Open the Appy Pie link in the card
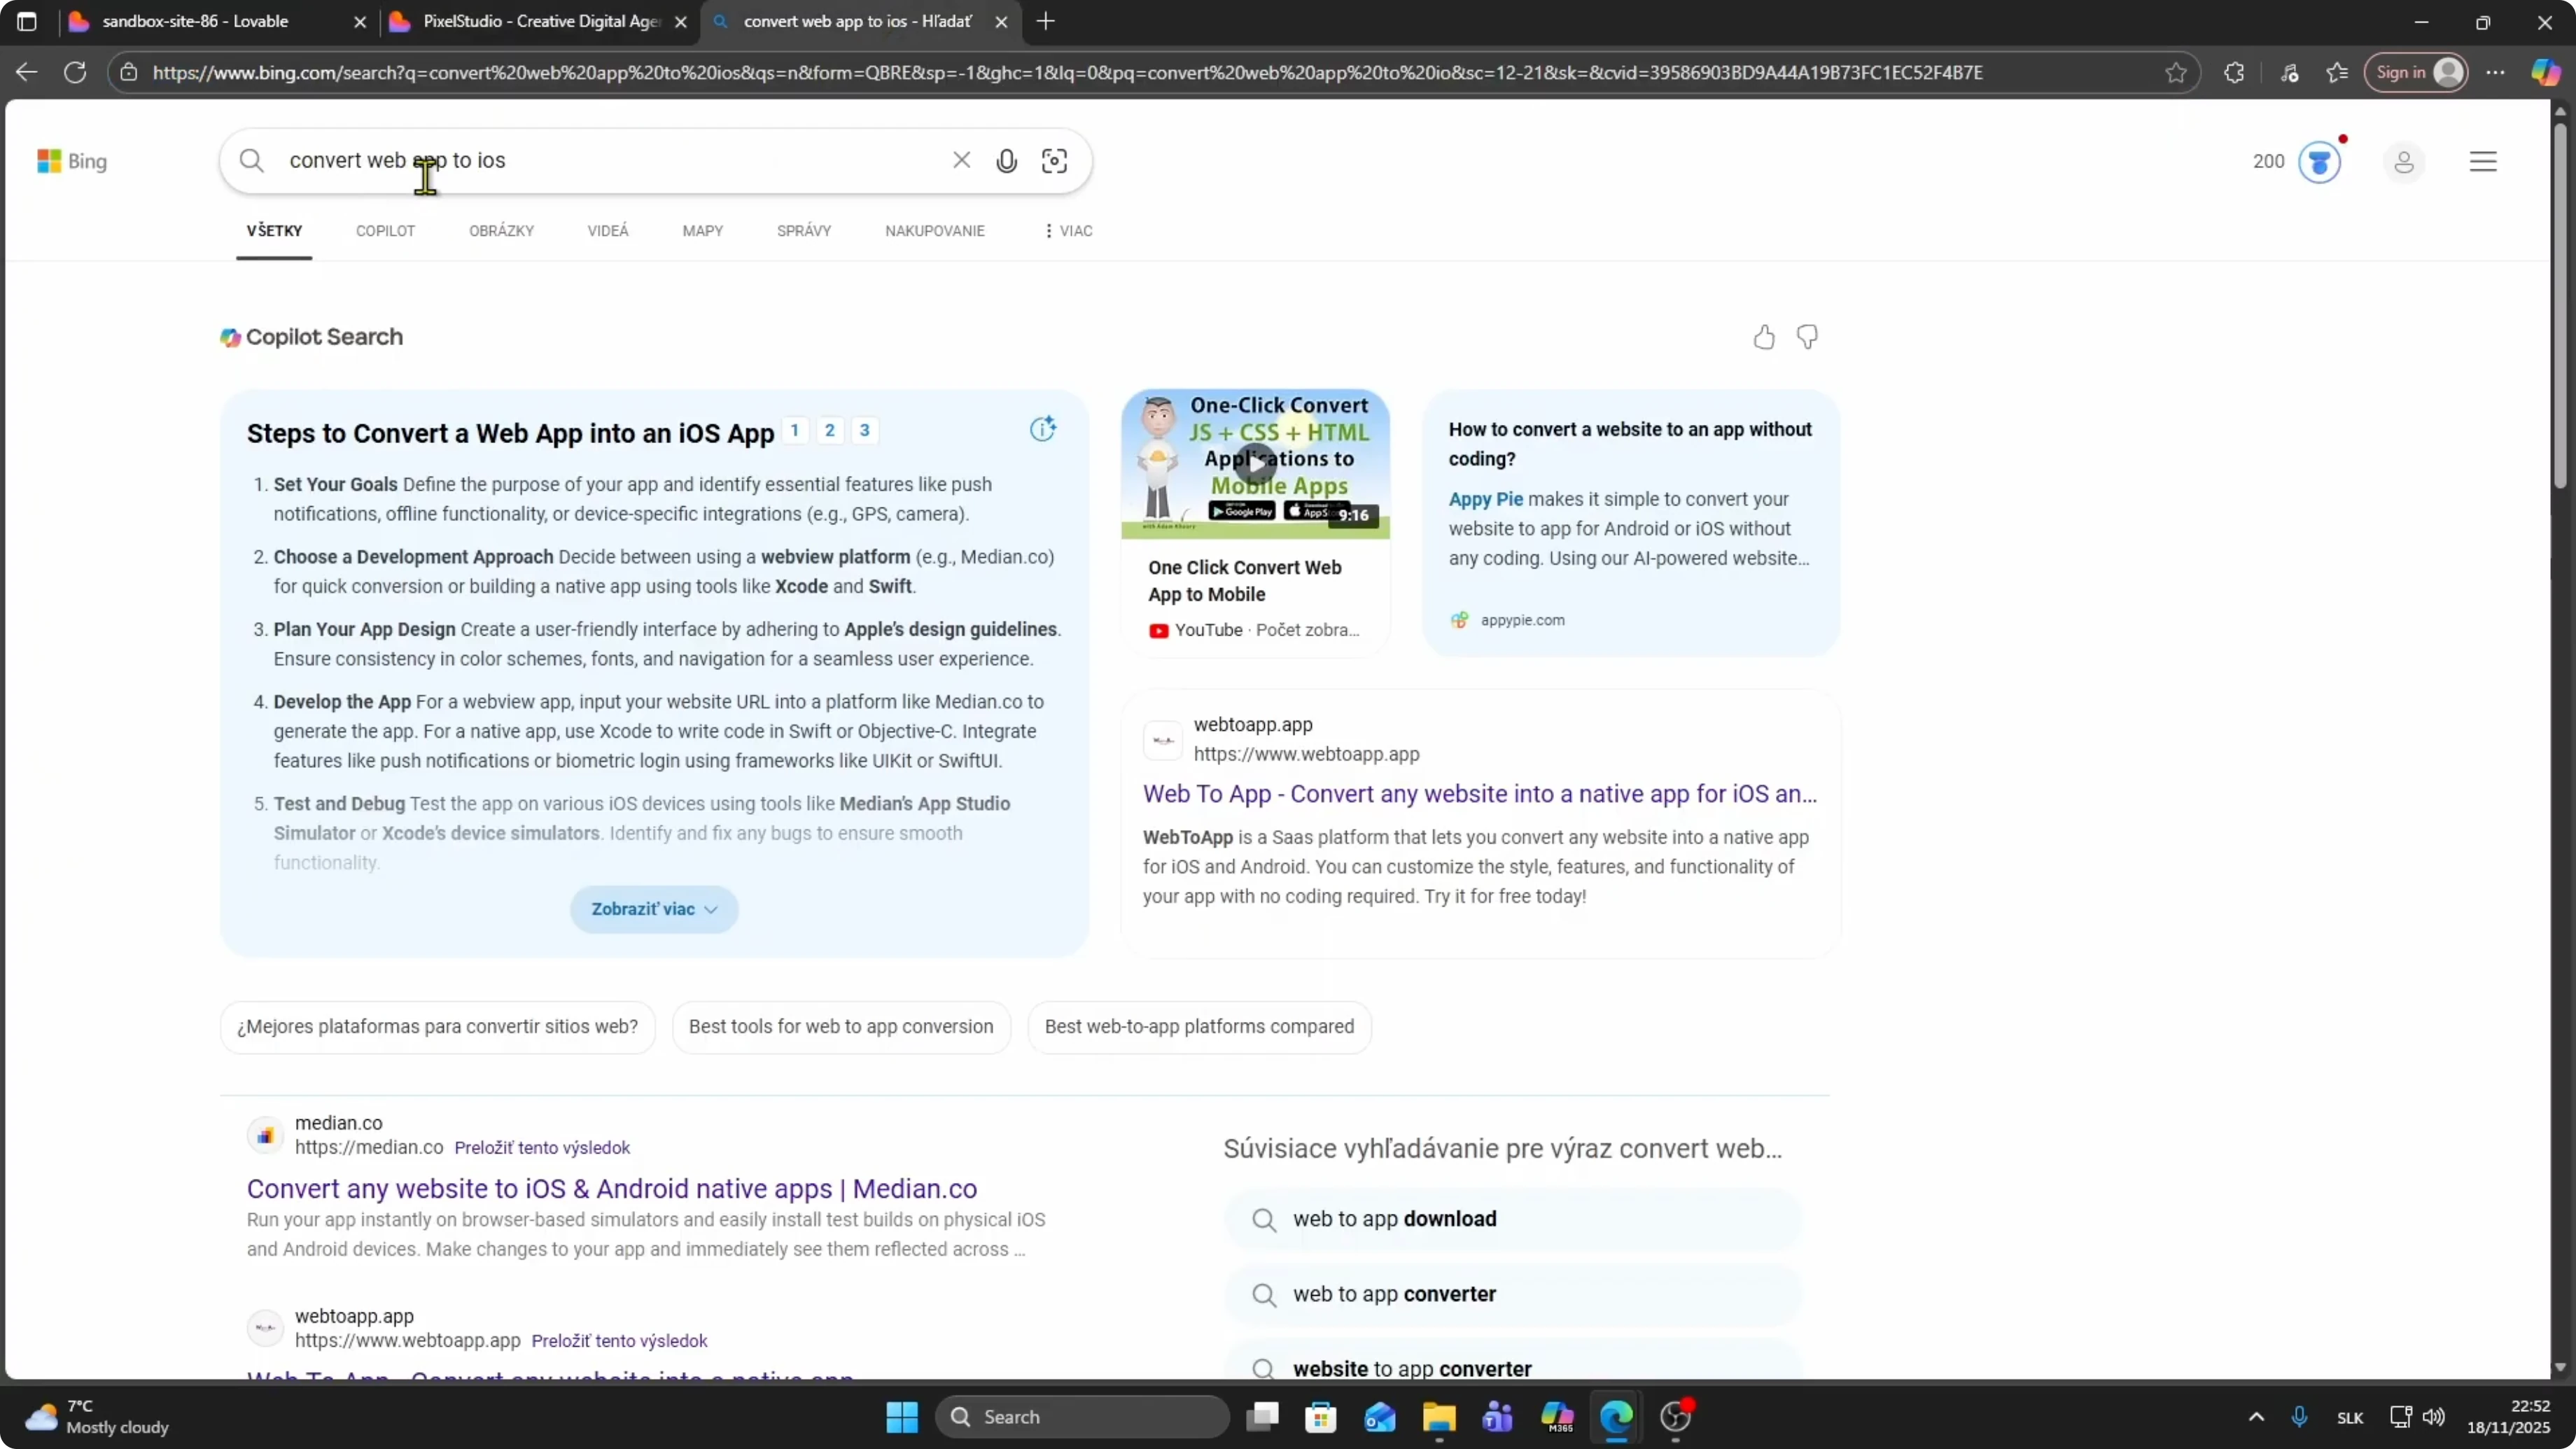 click(1486, 499)
